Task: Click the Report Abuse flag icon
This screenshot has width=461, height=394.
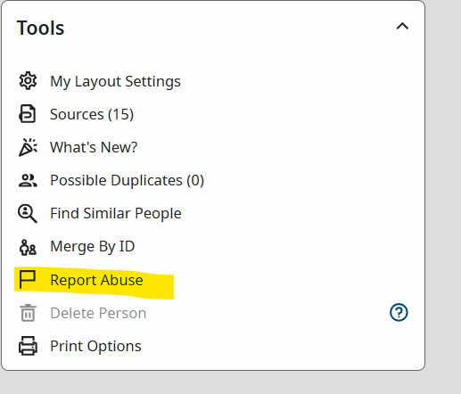Action: click(x=28, y=279)
